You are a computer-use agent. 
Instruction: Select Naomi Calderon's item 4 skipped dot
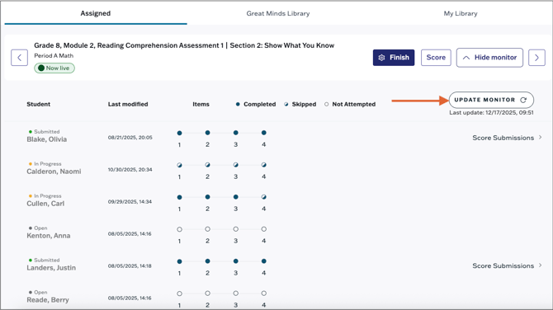pyautogui.click(x=264, y=165)
